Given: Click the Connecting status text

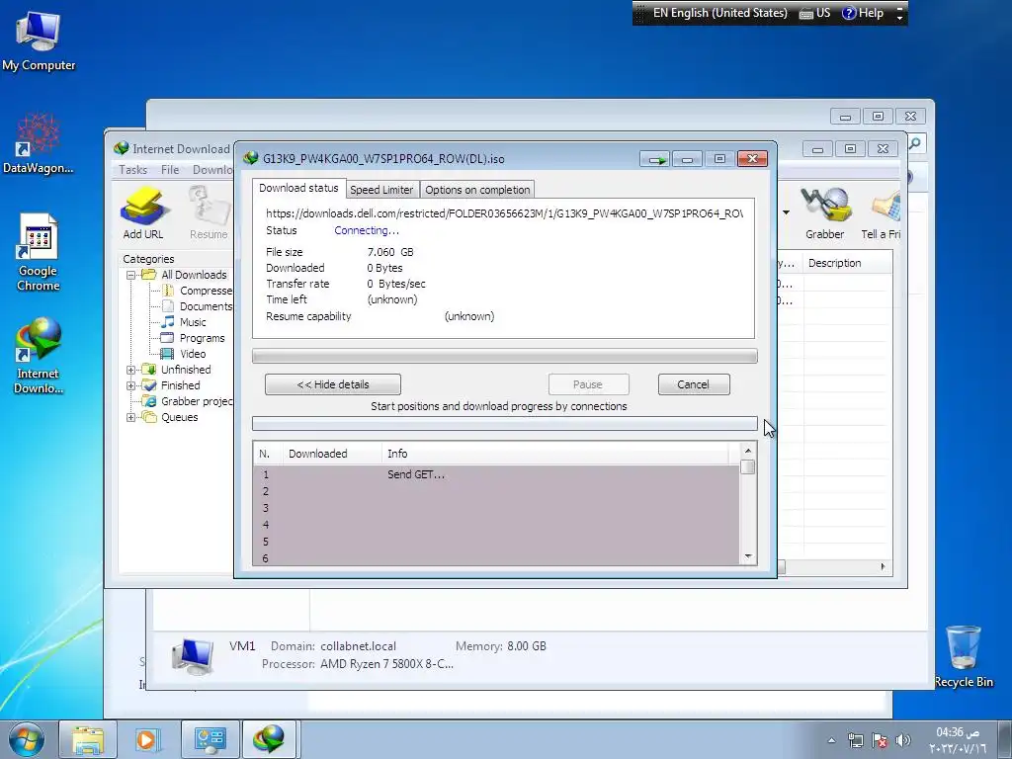Looking at the screenshot, I should 367,230.
